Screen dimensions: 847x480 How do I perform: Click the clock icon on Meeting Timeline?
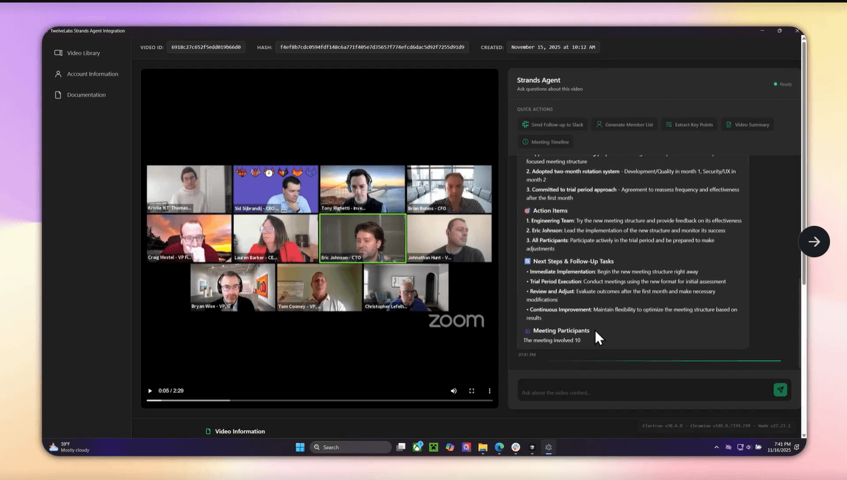525,142
